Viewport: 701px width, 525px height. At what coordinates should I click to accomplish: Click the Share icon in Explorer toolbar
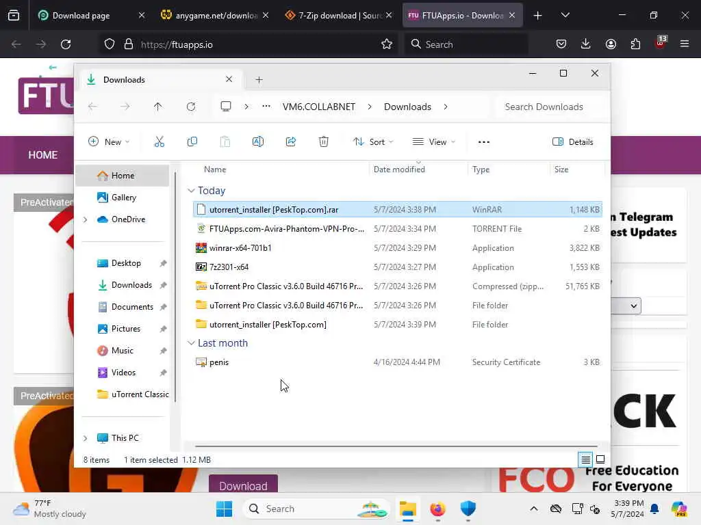click(290, 142)
